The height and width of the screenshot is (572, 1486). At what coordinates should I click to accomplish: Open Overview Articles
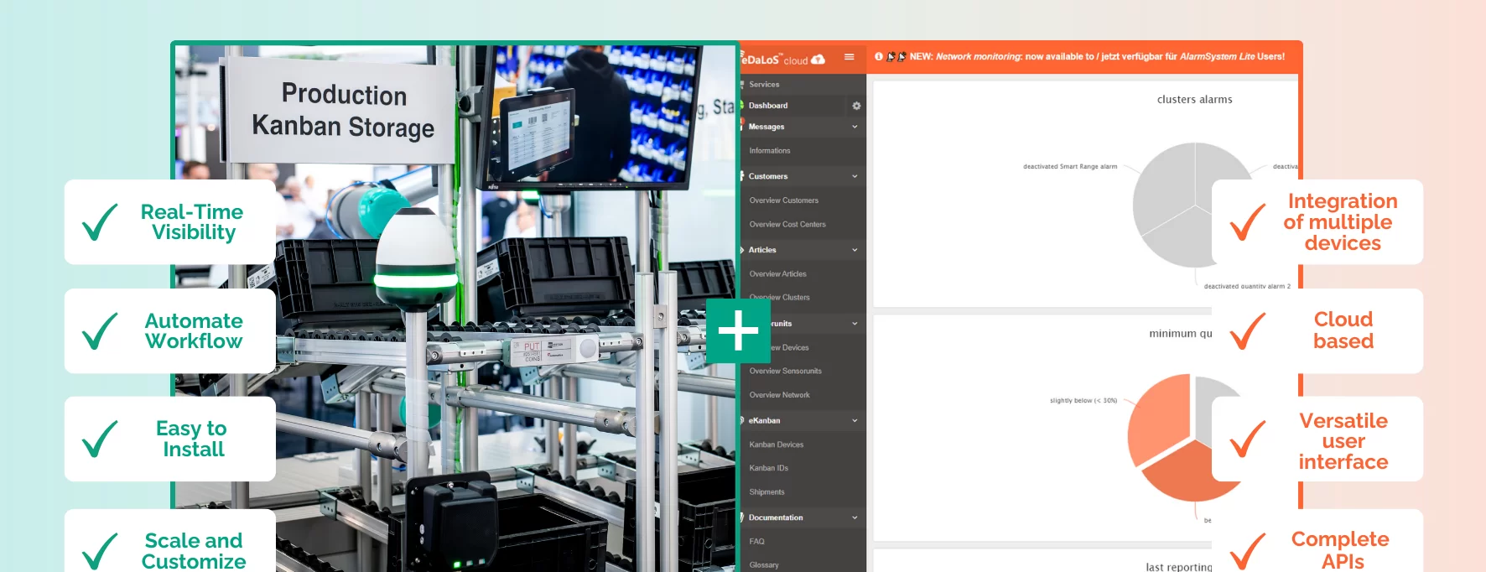click(778, 274)
